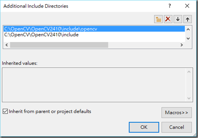Click directory list scroll up arrow
The width and height of the screenshot is (198, 138).
pos(188,30)
